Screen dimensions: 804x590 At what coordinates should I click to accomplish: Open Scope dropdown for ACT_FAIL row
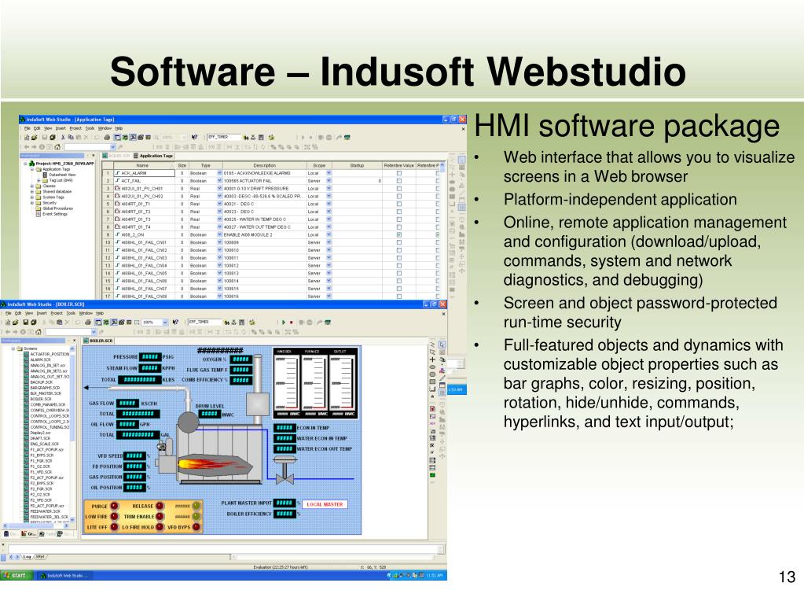pos(329,181)
